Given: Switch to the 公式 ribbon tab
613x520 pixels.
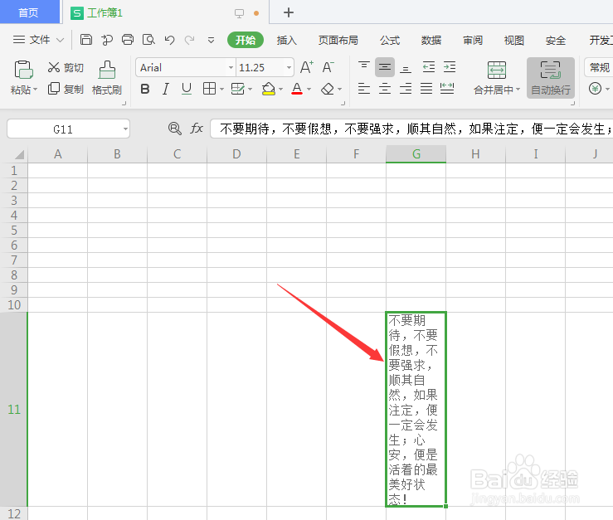Looking at the screenshot, I should pyautogui.click(x=390, y=40).
